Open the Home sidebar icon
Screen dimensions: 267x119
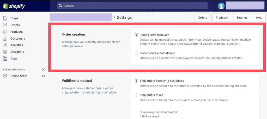(5, 18)
